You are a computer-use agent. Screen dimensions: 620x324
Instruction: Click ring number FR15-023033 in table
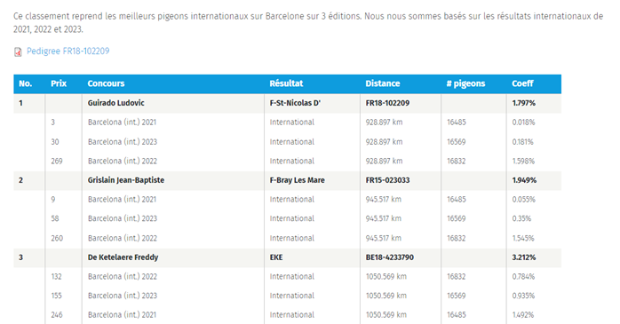click(387, 180)
